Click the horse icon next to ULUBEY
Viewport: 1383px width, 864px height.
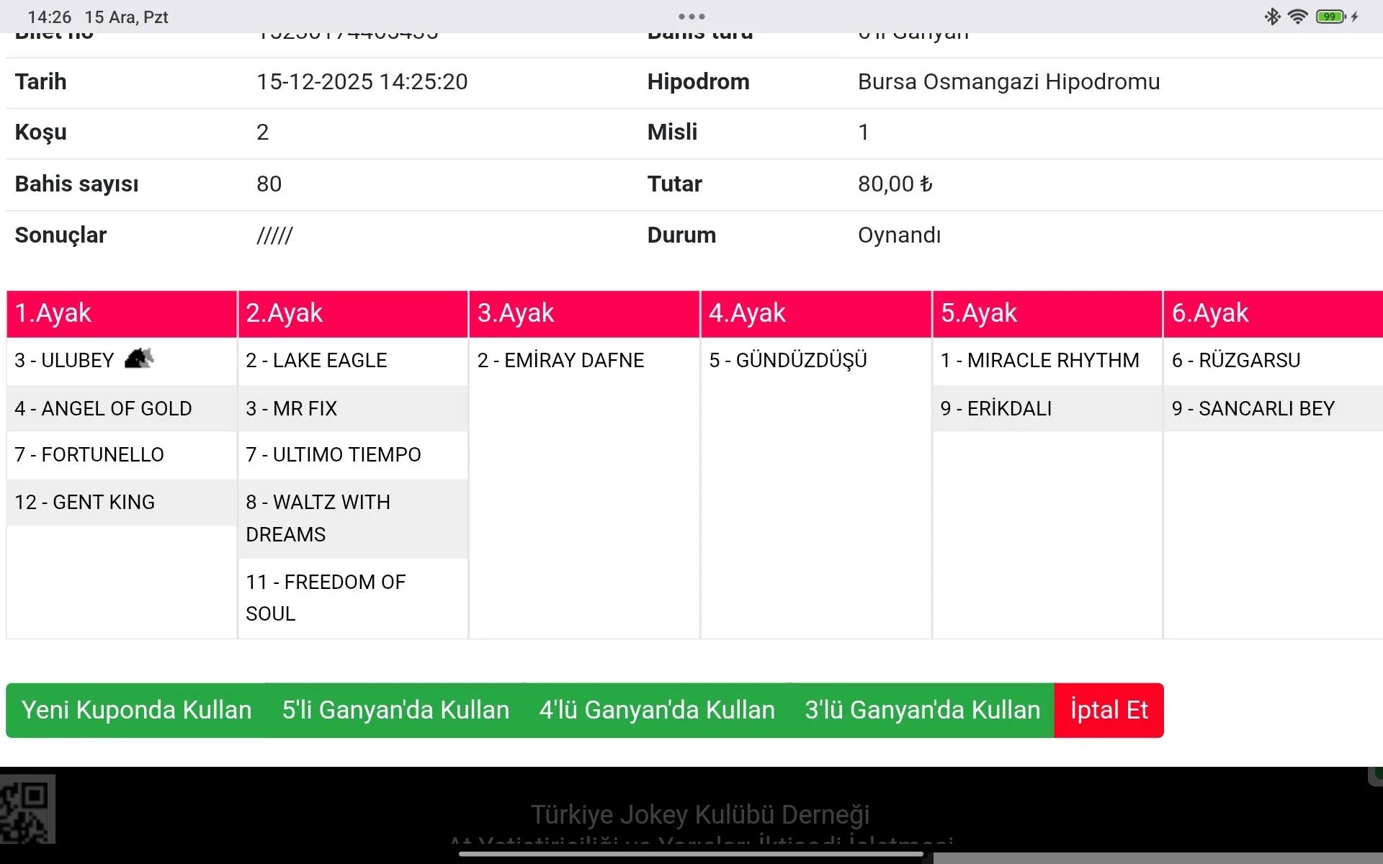pos(139,358)
